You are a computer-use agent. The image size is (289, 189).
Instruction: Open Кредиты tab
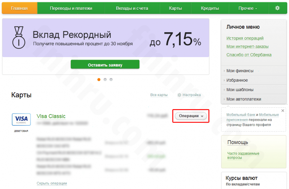[x=210, y=8]
